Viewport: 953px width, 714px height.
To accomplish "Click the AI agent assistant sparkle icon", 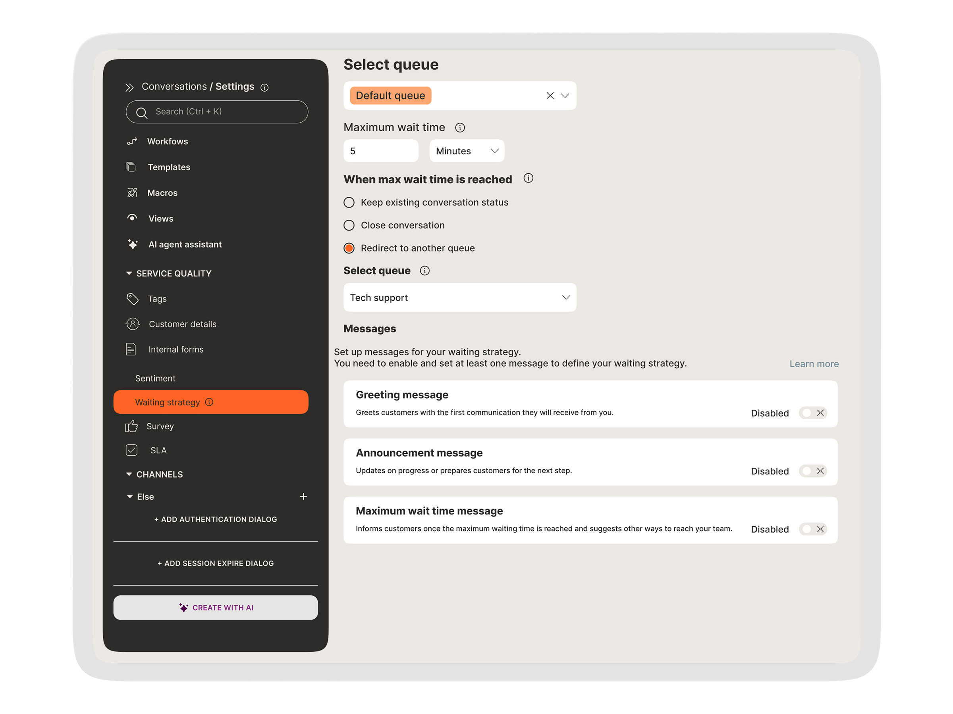I will tap(132, 244).
